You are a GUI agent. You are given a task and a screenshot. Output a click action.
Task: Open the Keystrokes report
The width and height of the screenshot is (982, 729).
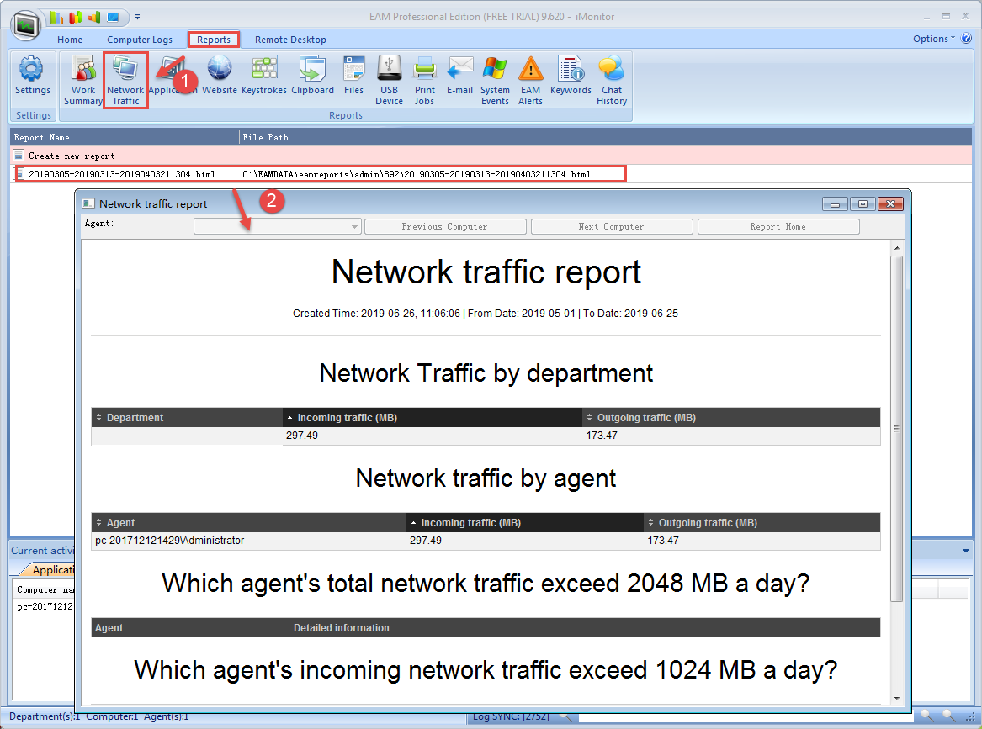(263, 77)
